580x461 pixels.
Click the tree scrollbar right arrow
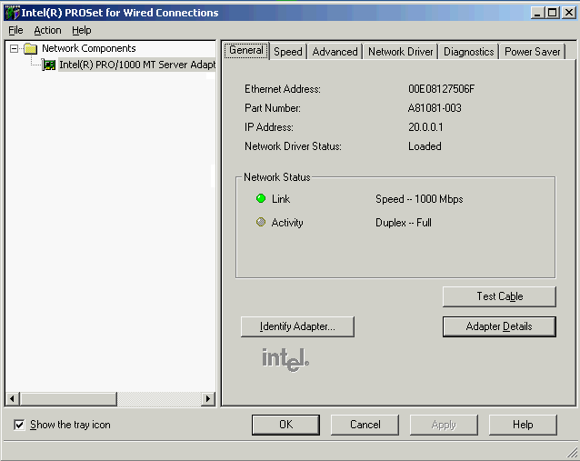pos(208,399)
